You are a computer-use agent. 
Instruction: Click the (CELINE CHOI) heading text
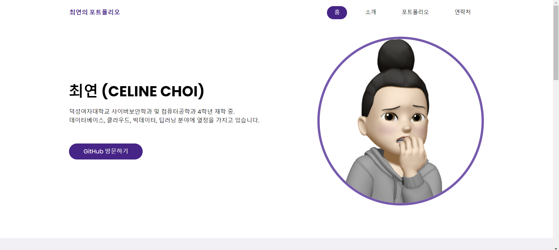tap(153, 91)
